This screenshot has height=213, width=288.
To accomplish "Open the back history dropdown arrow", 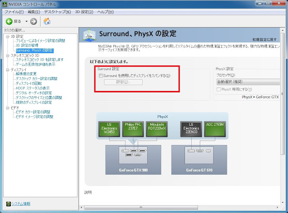I will (26, 22).
